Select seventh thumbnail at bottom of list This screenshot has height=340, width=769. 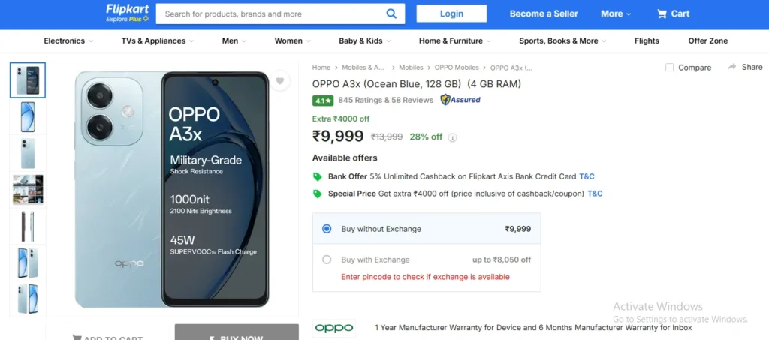[28, 299]
